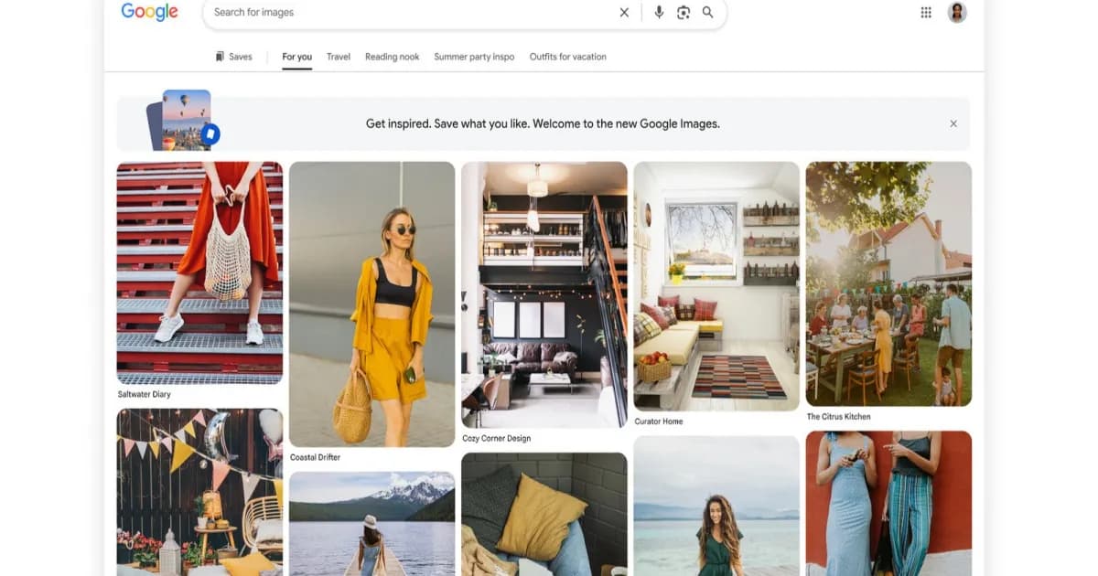Click the Curator Home source label
This screenshot has width=1098, height=576.
(x=659, y=421)
